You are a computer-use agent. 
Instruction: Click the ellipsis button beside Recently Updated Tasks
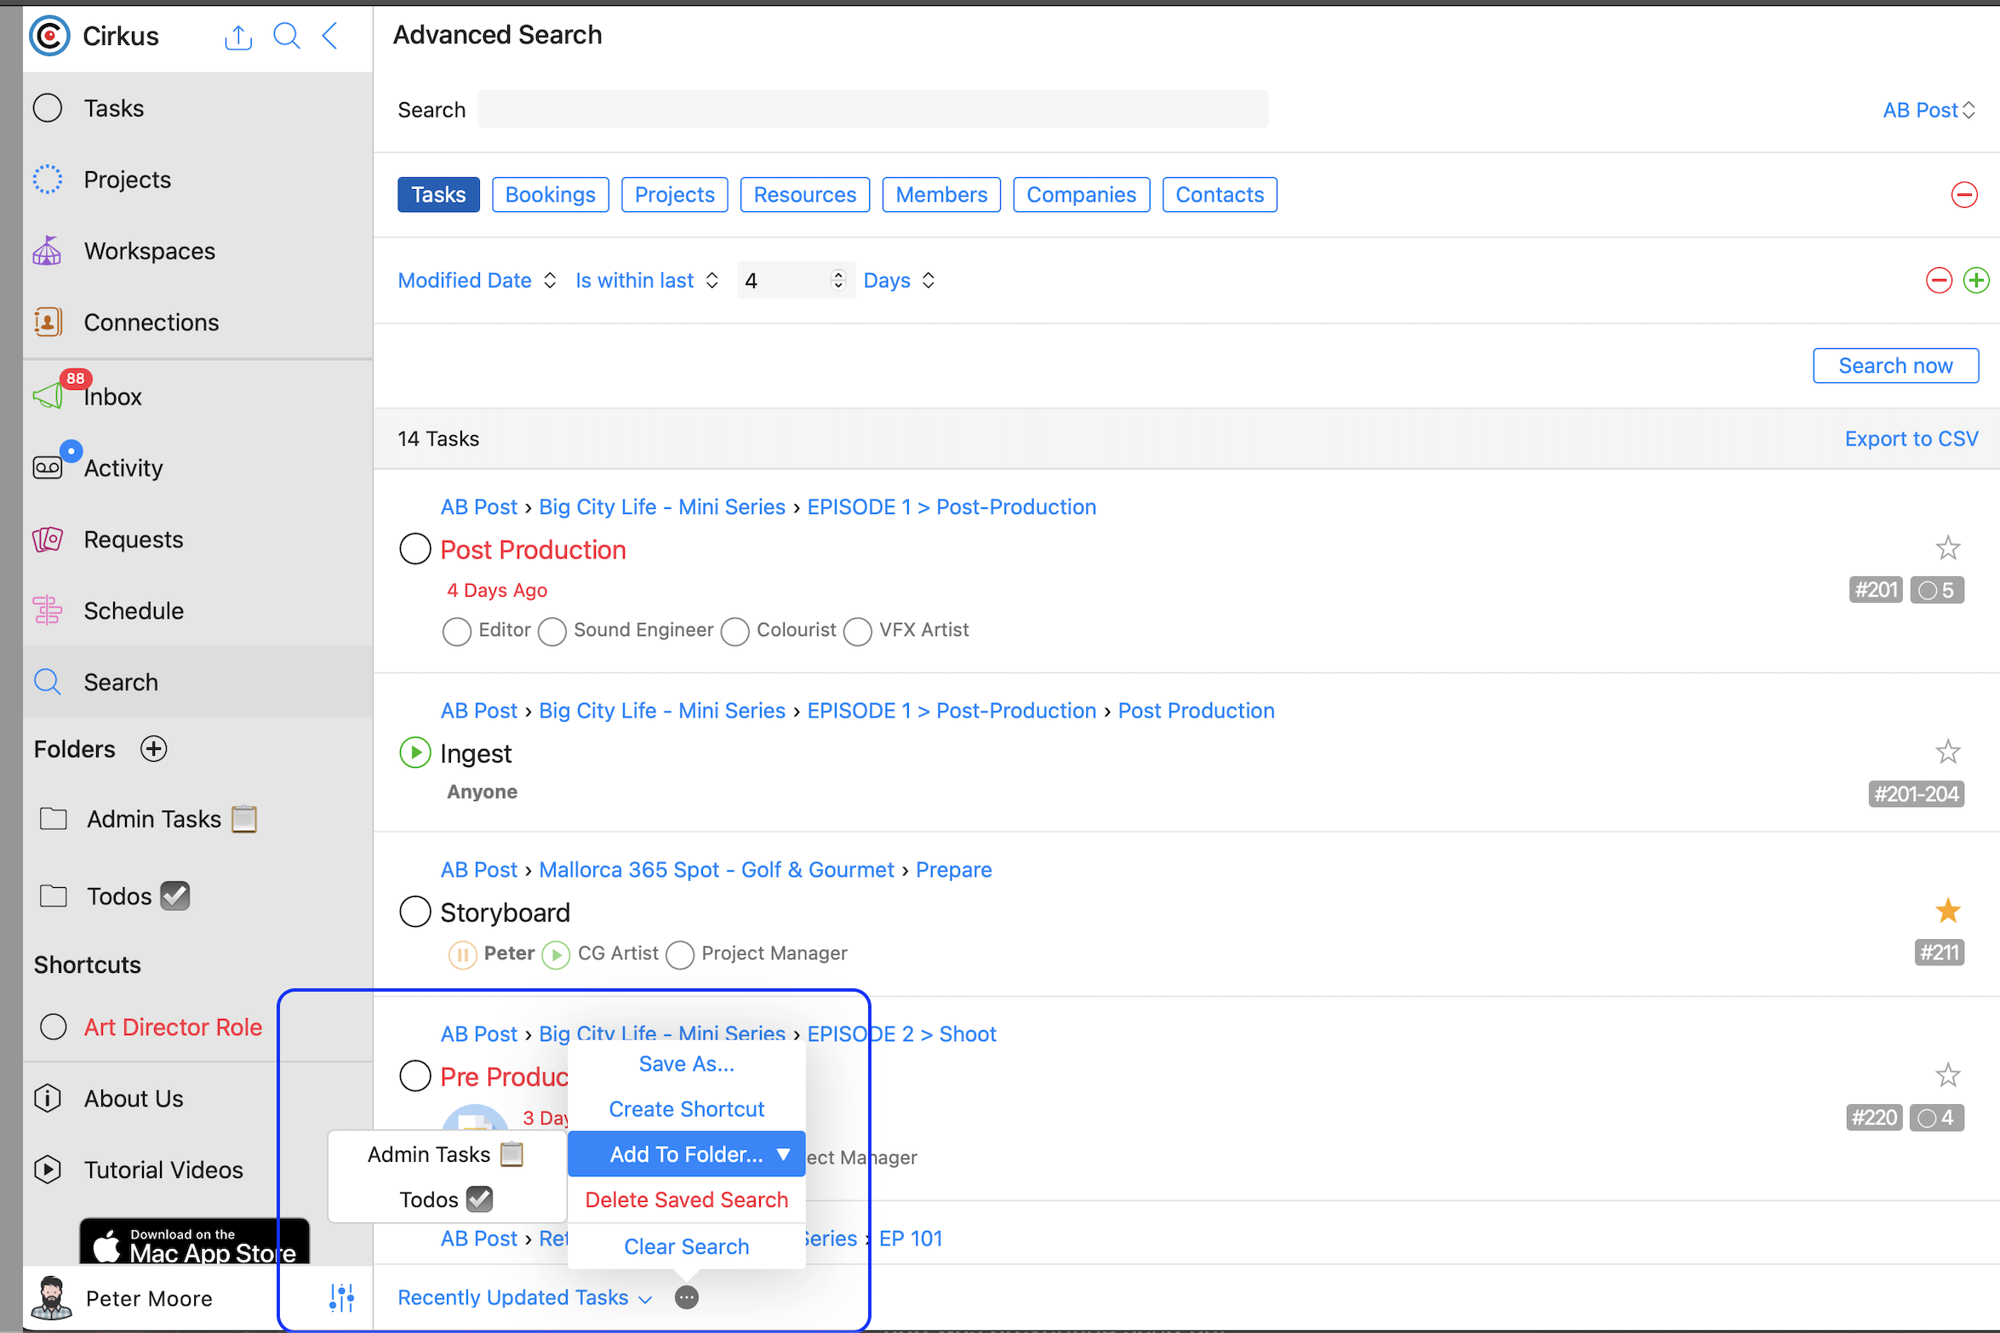pyautogui.click(x=686, y=1297)
